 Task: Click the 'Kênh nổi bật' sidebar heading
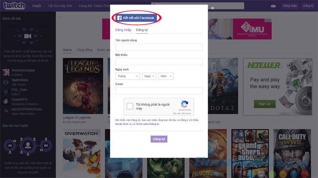pyautogui.click(x=11, y=19)
